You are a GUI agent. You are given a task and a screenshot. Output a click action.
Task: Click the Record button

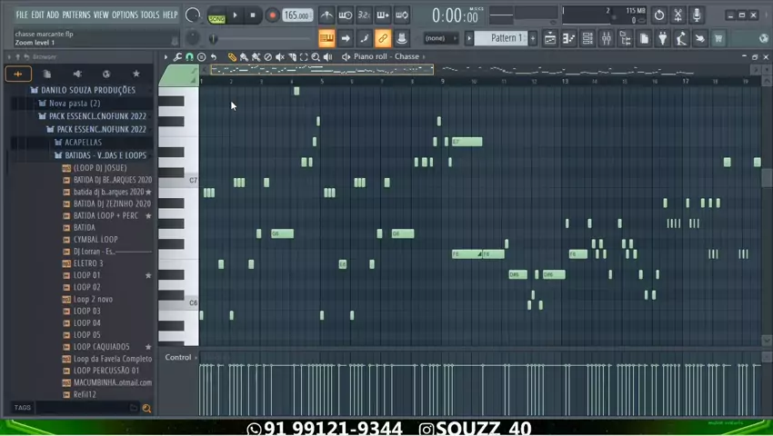click(x=272, y=15)
